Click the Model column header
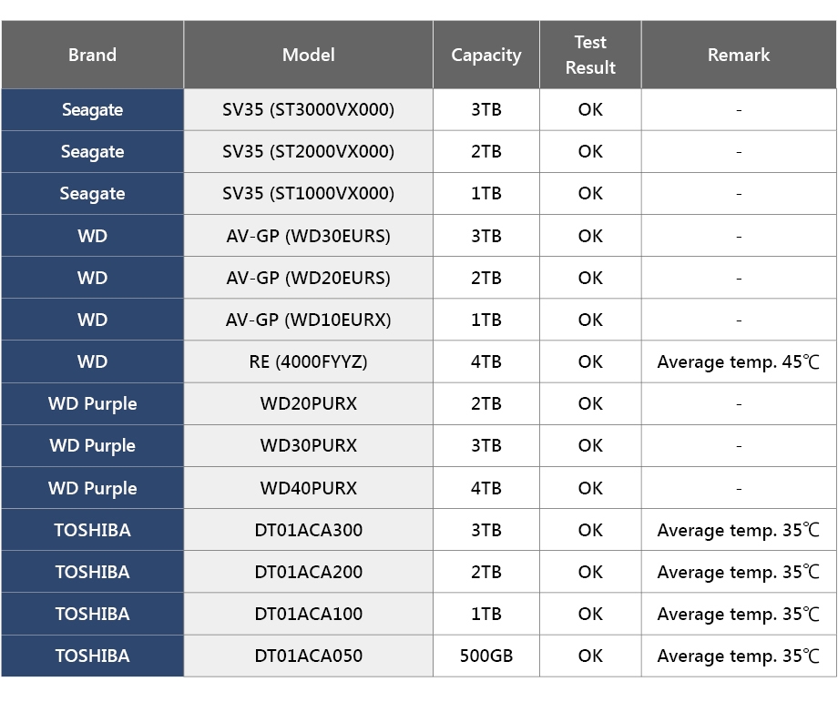This screenshot has width=838, height=712. pos(308,55)
